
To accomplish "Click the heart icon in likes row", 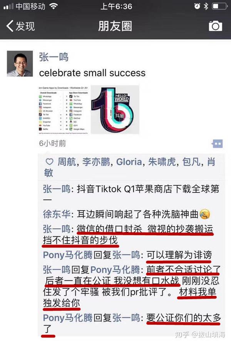I will pos(50,162).
